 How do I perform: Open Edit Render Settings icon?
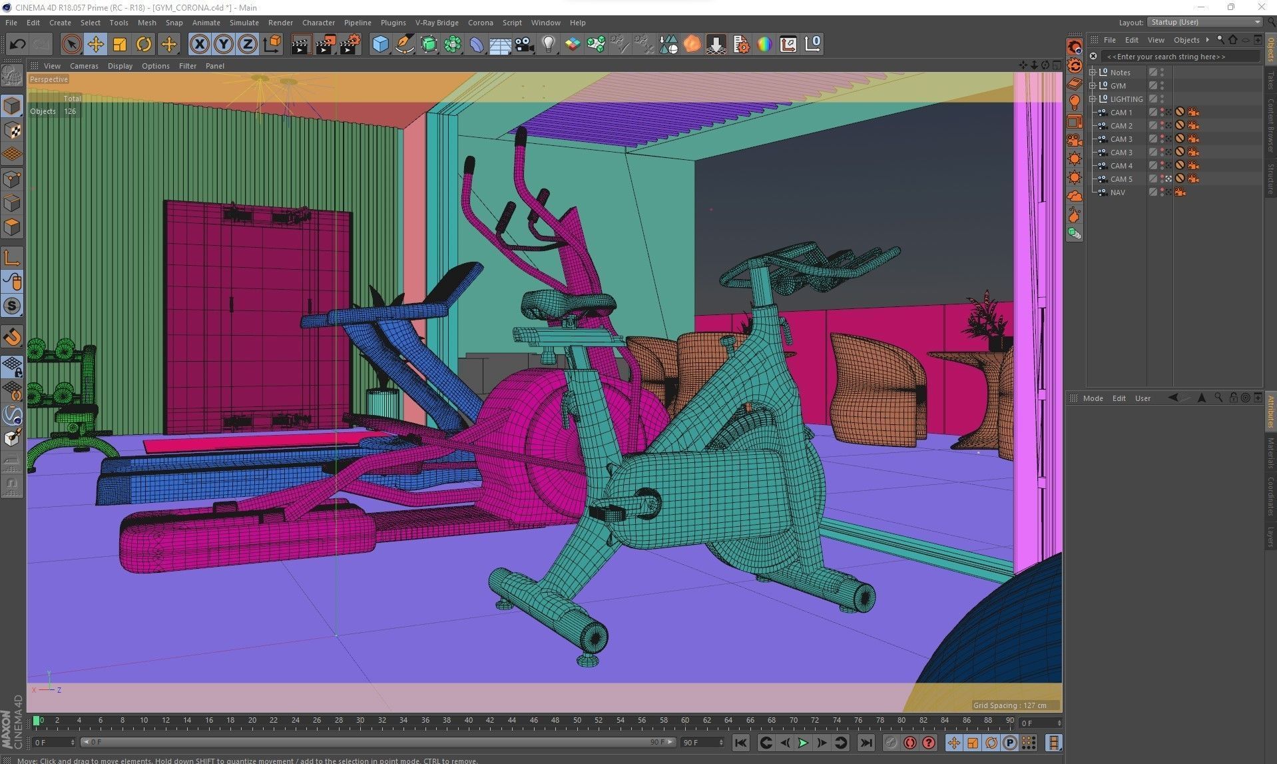pyautogui.click(x=350, y=45)
